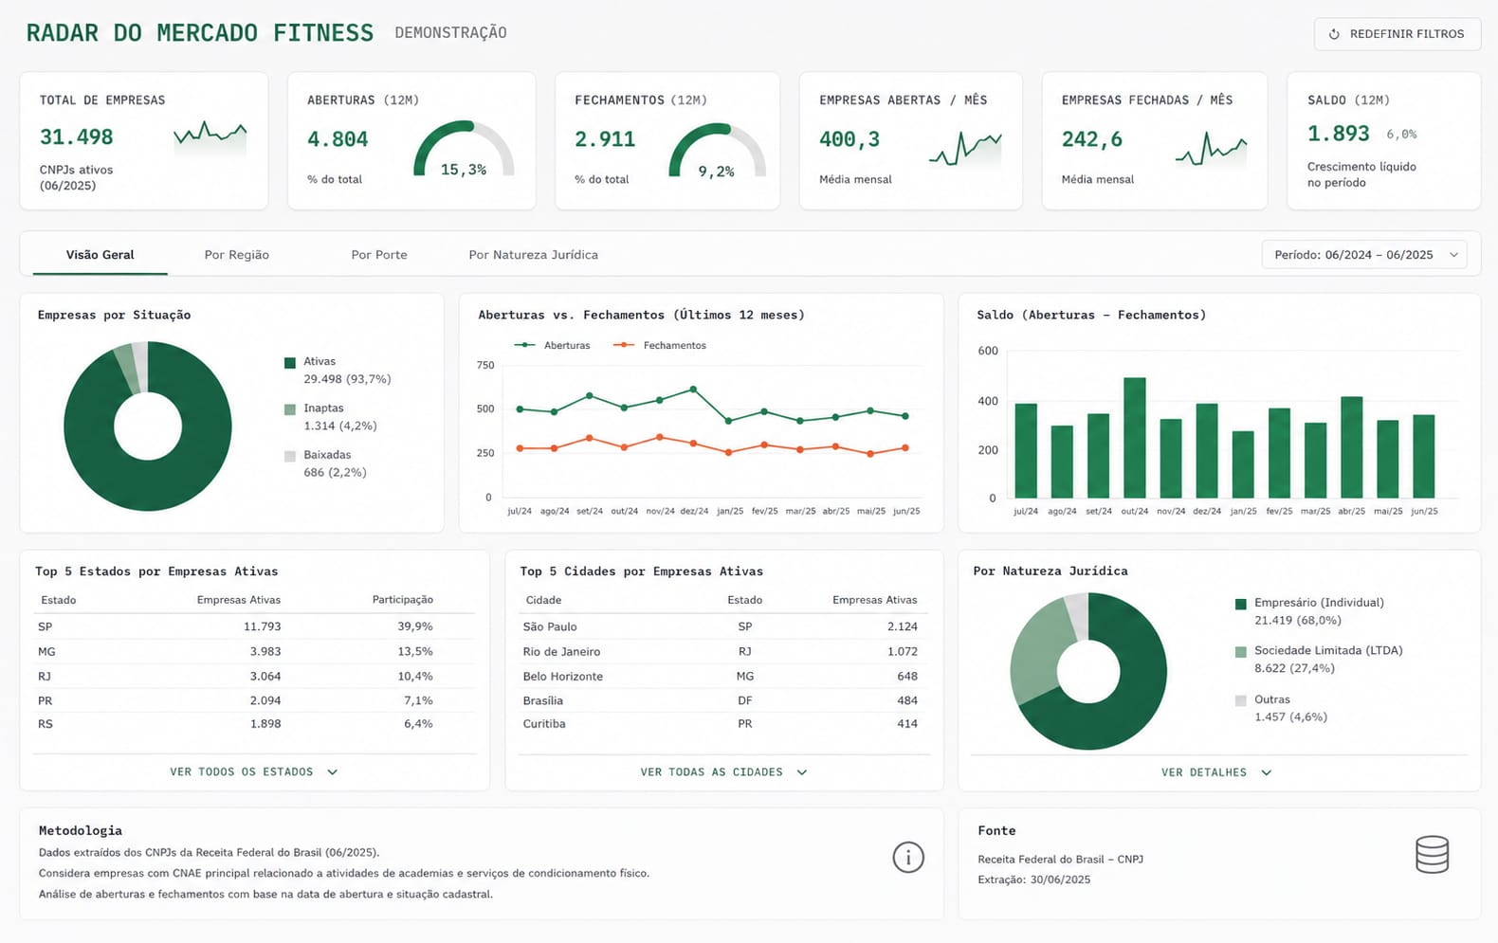Click the Empresas Fechadas / Mês sparkline

[1211, 149]
